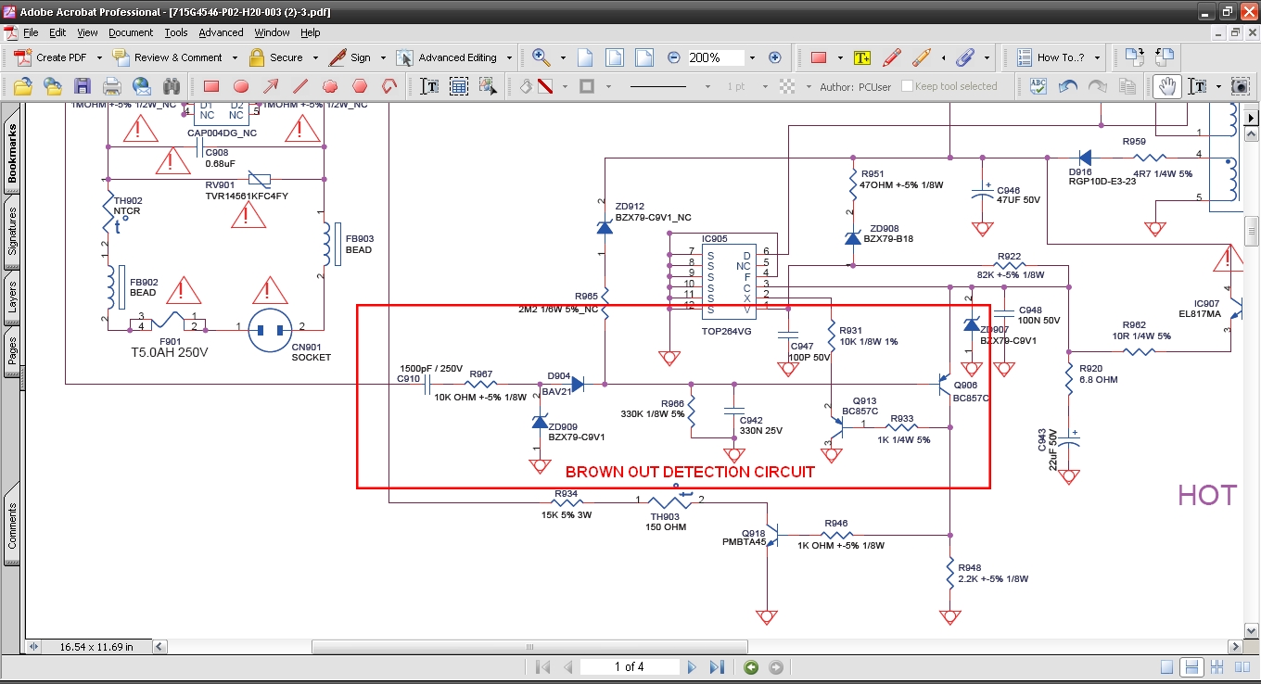Activate the Hand tool
1261x684 pixels.
[x=1167, y=86]
